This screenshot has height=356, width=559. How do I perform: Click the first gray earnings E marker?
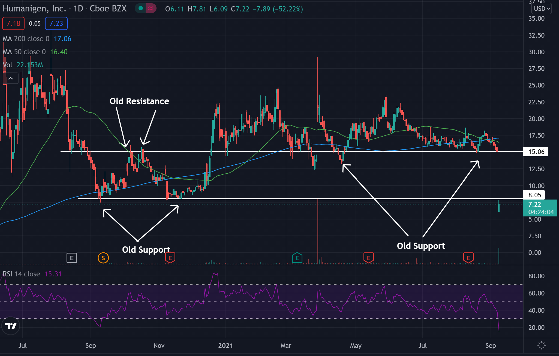[72, 258]
